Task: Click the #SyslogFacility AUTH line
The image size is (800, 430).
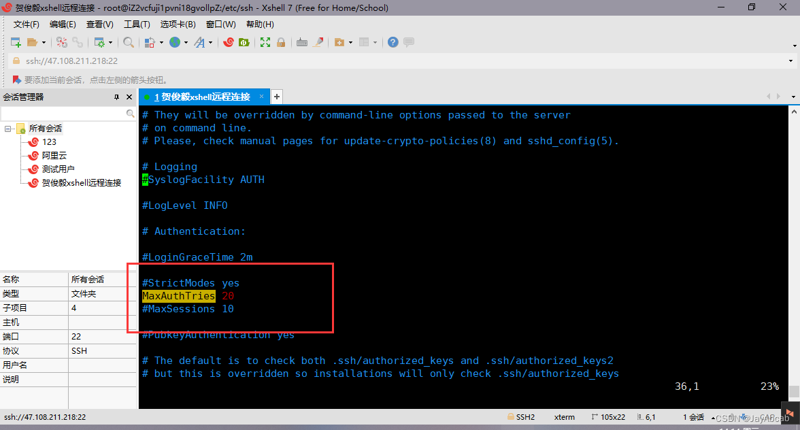Action: pos(203,180)
